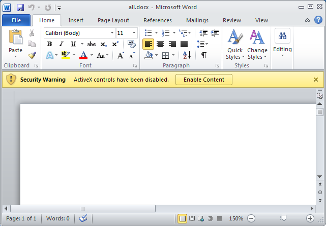Click the zoom slider handle
The image size is (326, 226).
point(284,218)
